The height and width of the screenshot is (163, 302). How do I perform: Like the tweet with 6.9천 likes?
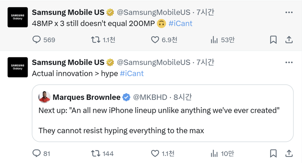click(x=155, y=40)
